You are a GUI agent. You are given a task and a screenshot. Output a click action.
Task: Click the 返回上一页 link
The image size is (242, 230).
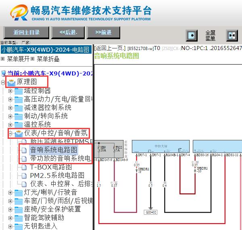(x=110, y=48)
